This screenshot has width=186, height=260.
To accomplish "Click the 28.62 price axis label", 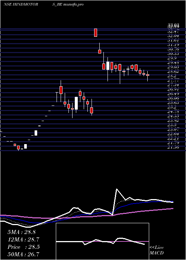I will pyautogui.click(x=173, y=72).
